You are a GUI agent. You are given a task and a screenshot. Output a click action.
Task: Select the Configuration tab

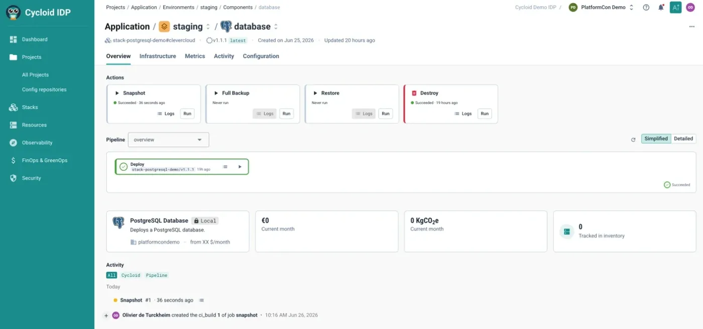(261, 56)
